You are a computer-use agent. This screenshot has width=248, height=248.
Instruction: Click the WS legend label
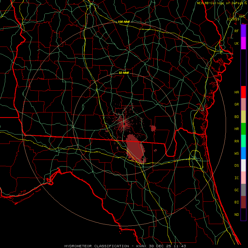237,153
